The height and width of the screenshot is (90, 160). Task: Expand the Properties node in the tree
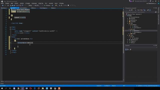[x=127, y=19]
